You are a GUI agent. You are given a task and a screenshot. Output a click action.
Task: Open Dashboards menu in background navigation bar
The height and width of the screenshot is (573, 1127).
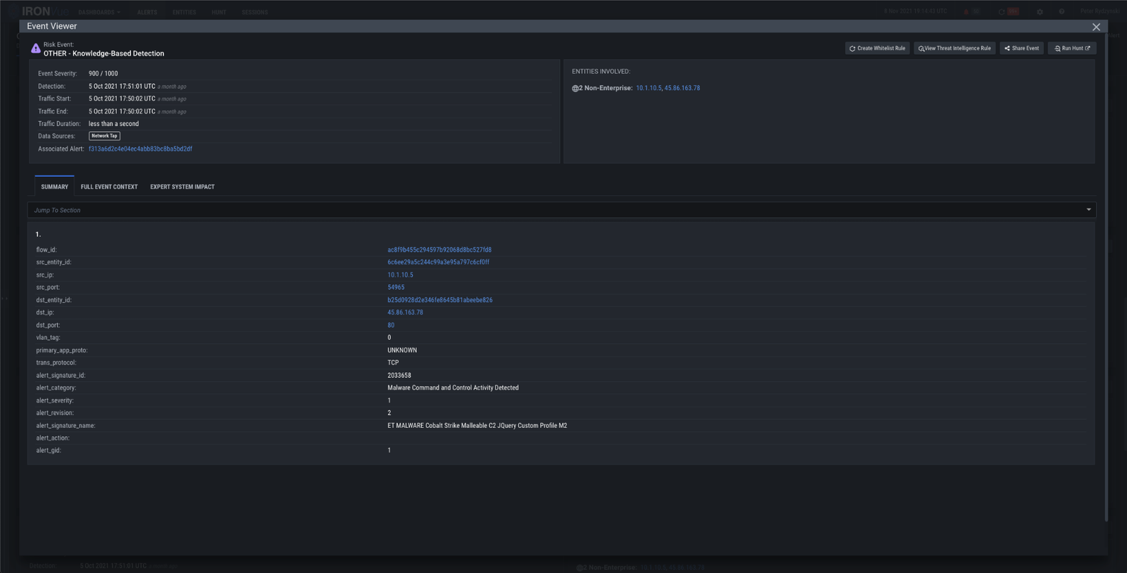click(x=99, y=12)
